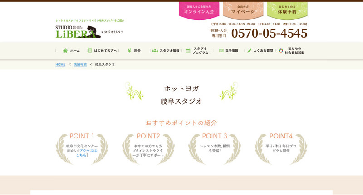Click the 0570-05-4545 phone number
Viewport: 363px width, 195px height.
(269, 33)
